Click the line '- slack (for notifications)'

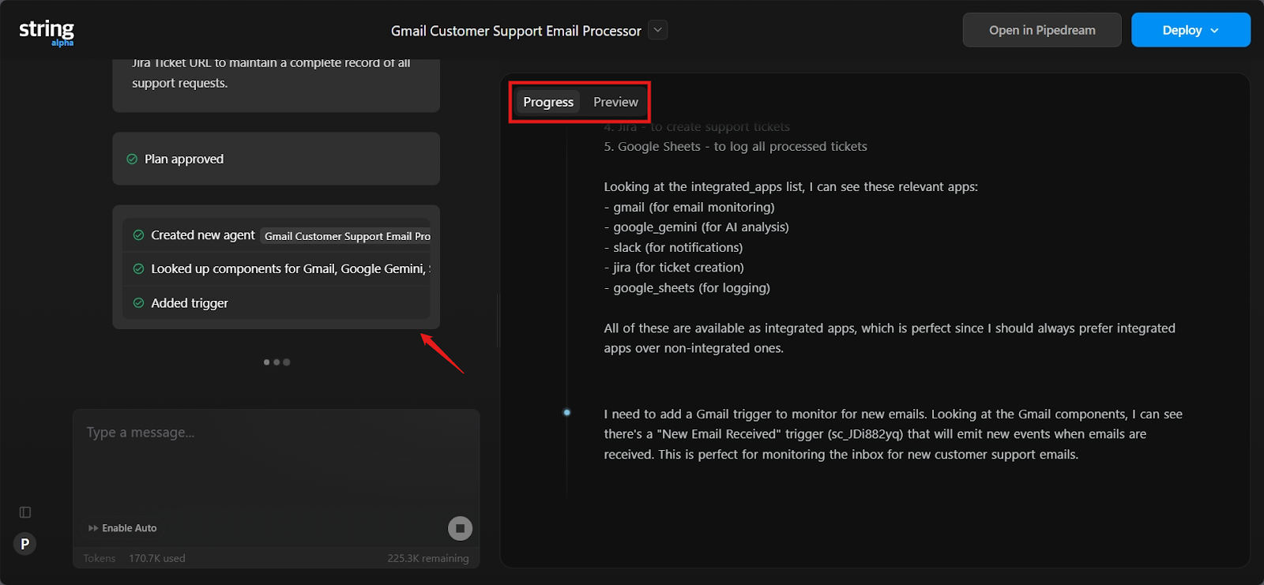(x=674, y=247)
